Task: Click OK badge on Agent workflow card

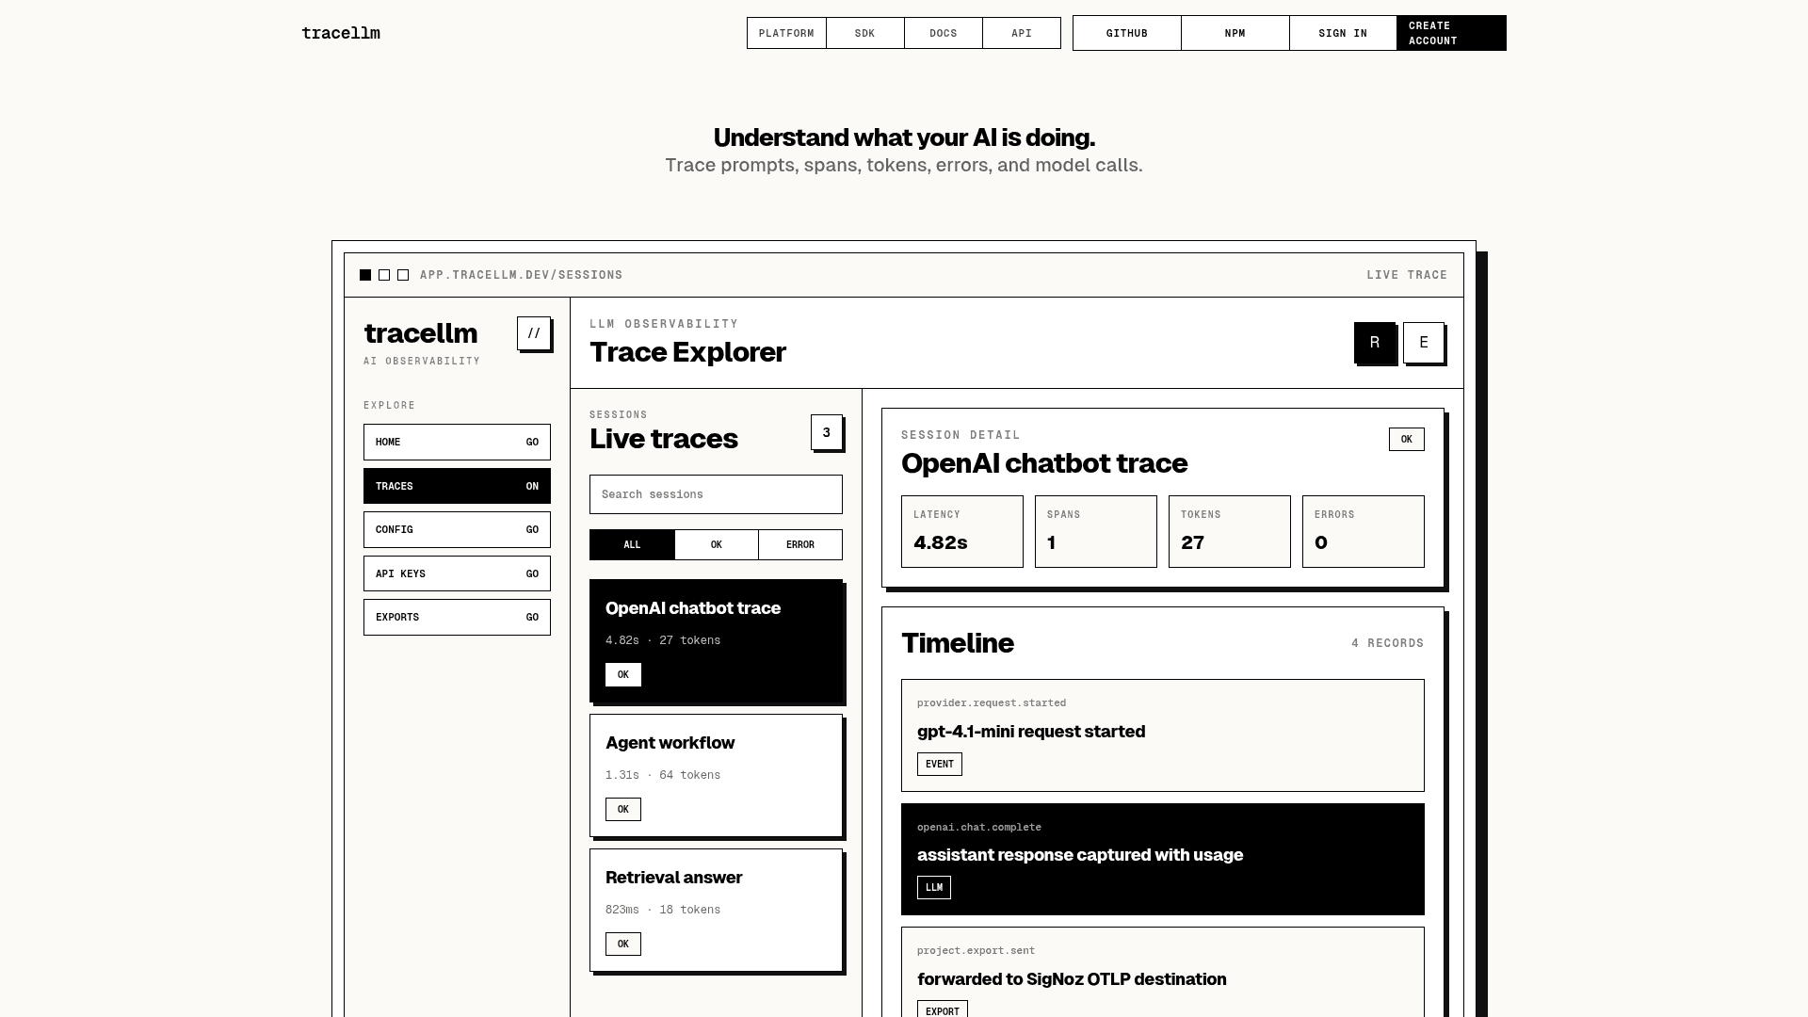Action: point(623,809)
